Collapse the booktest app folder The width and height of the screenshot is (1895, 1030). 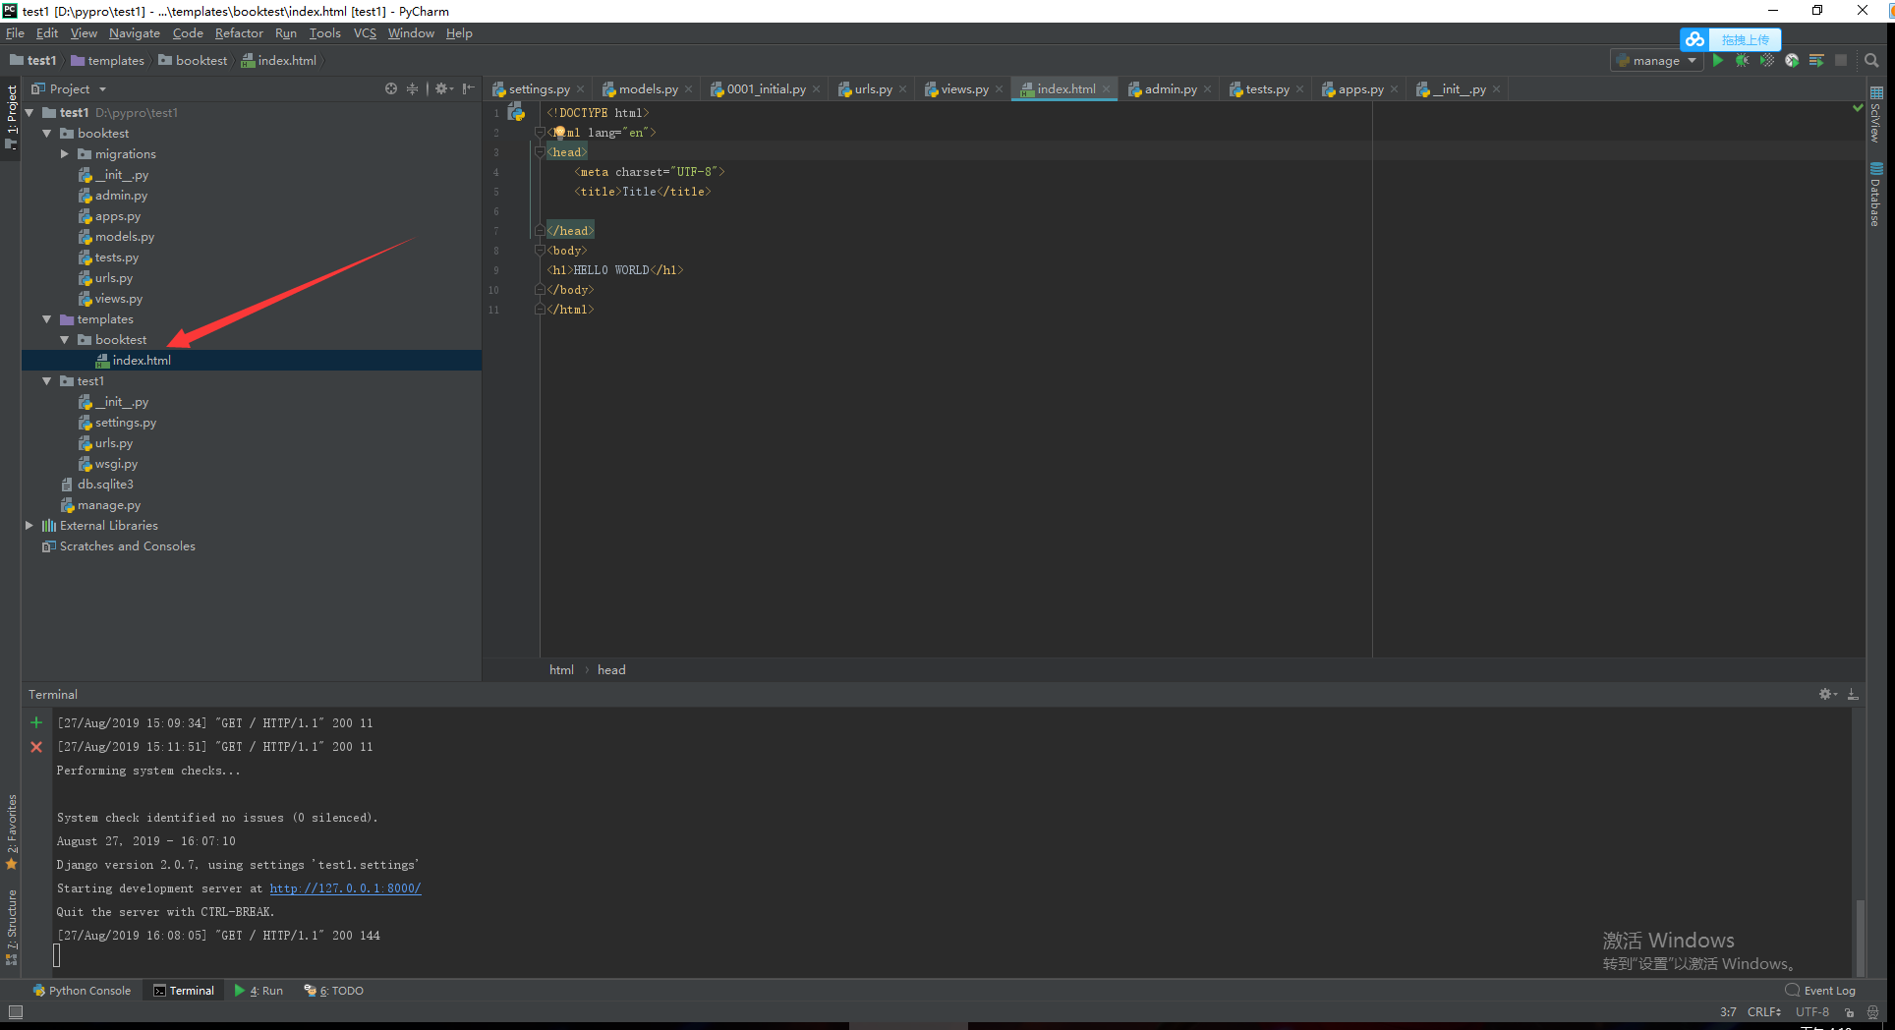[47, 134]
